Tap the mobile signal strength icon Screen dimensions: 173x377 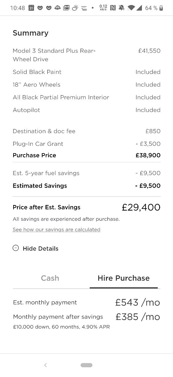[139, 8]
